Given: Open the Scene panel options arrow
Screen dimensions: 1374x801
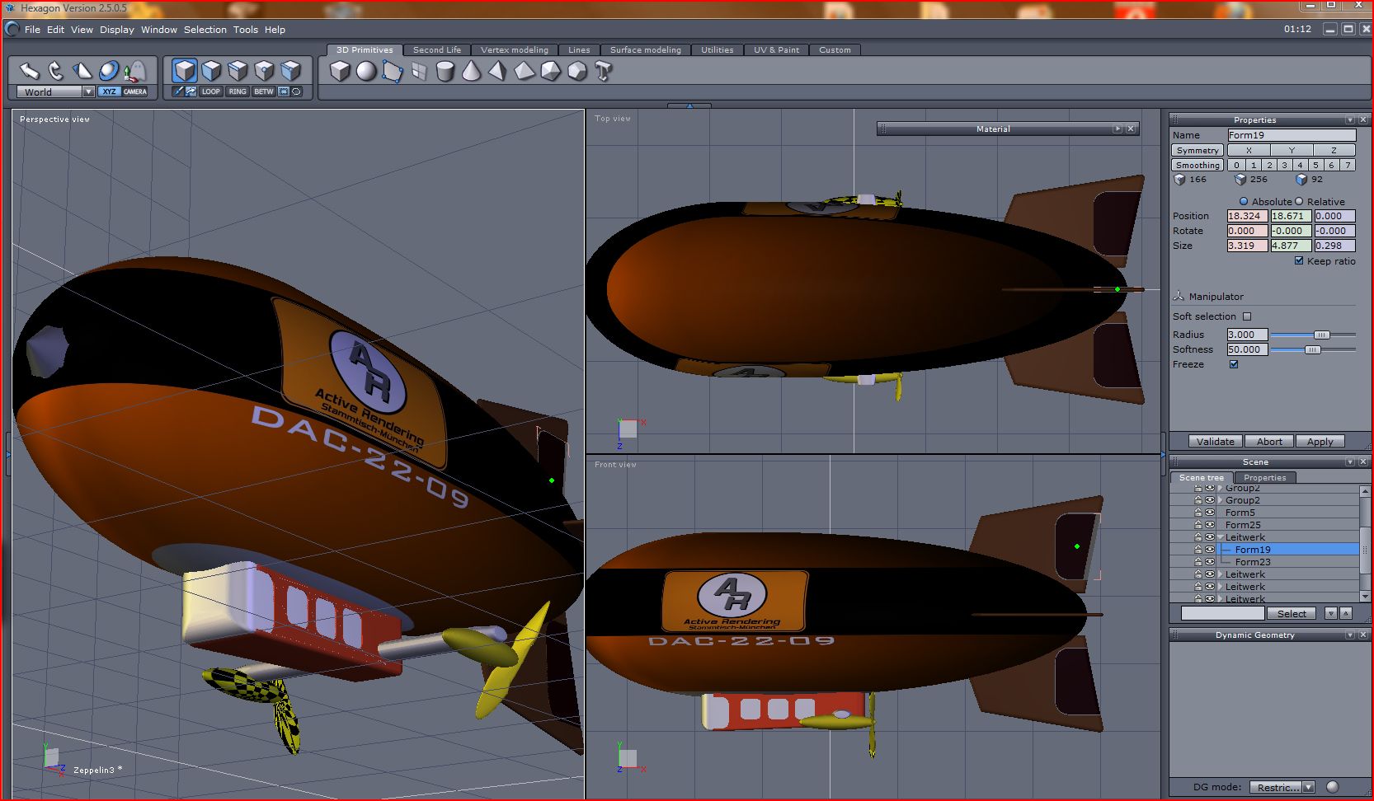Looking at the screenshot, I should tap(1350, 461).
